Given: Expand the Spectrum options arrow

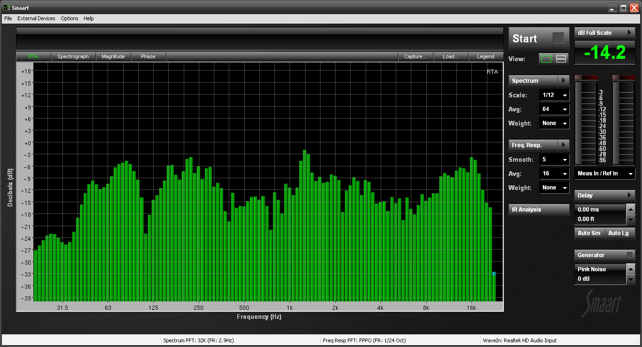Looking at the screenshot, I should (x=563, y=80).
